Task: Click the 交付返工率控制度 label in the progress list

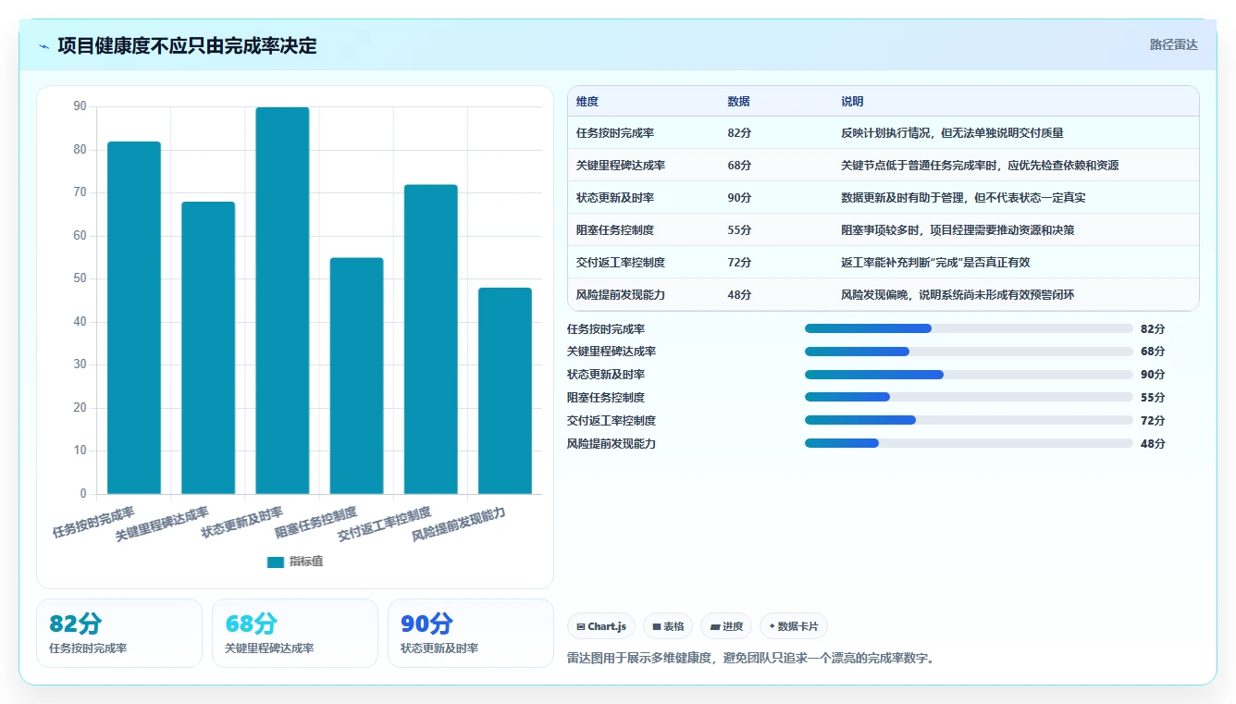Action: coord(612,420)
